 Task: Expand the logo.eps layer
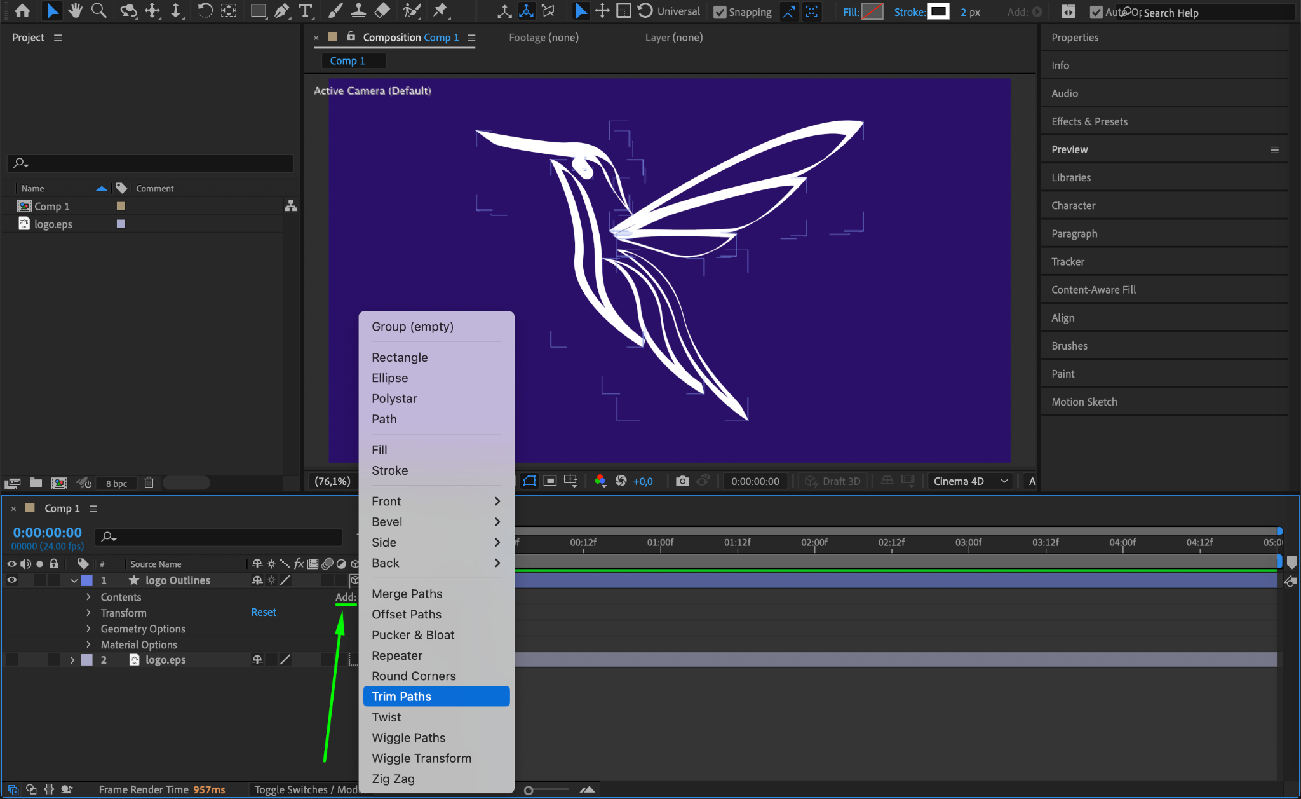(72, 660)
